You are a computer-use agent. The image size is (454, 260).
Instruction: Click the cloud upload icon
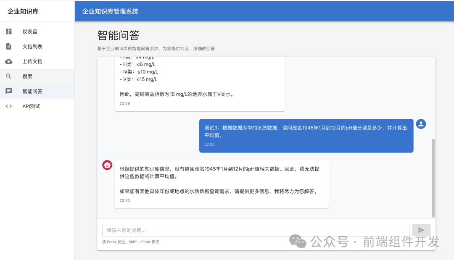pyautogui.click(x=9, y=61)
